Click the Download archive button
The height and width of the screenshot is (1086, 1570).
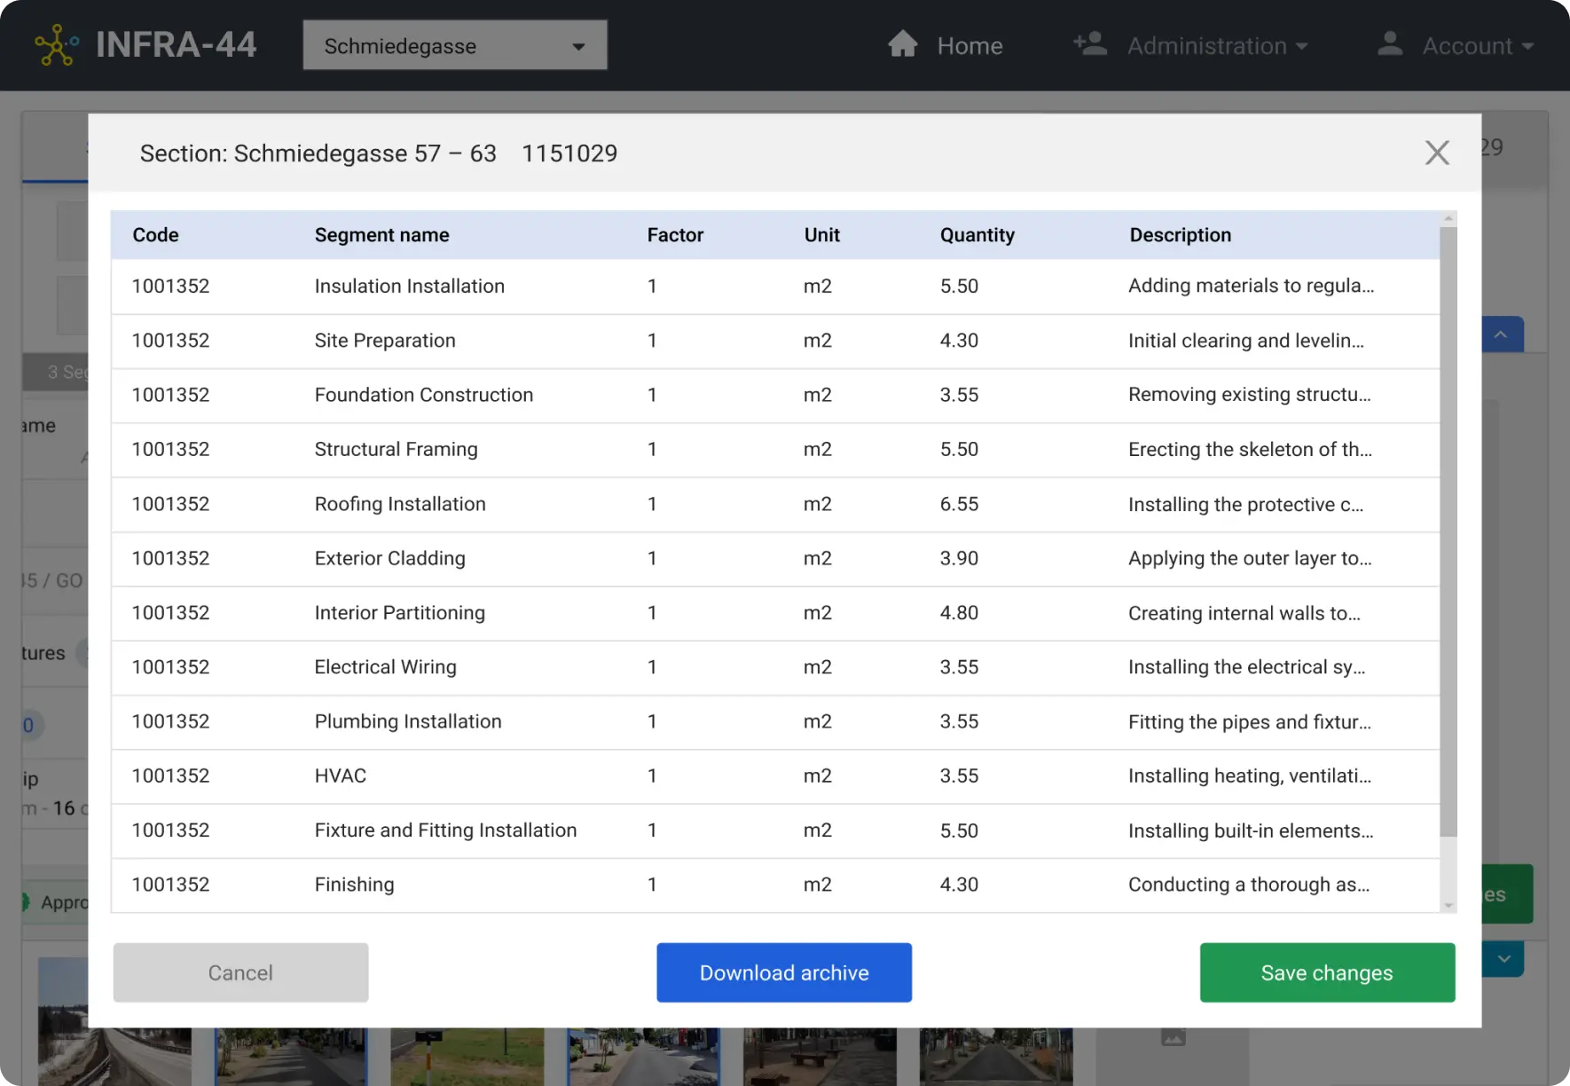pyautogui.click(x=783, y=972)
